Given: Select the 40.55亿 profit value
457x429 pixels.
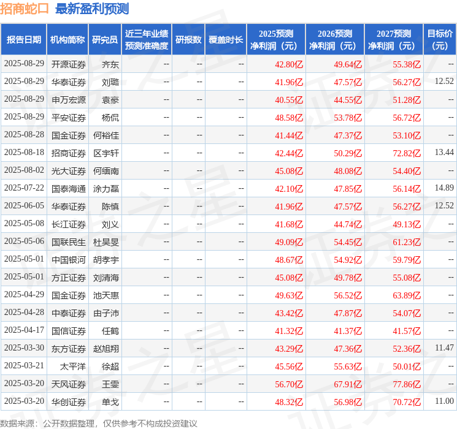Looking at the screenshot, I should 289,100.
